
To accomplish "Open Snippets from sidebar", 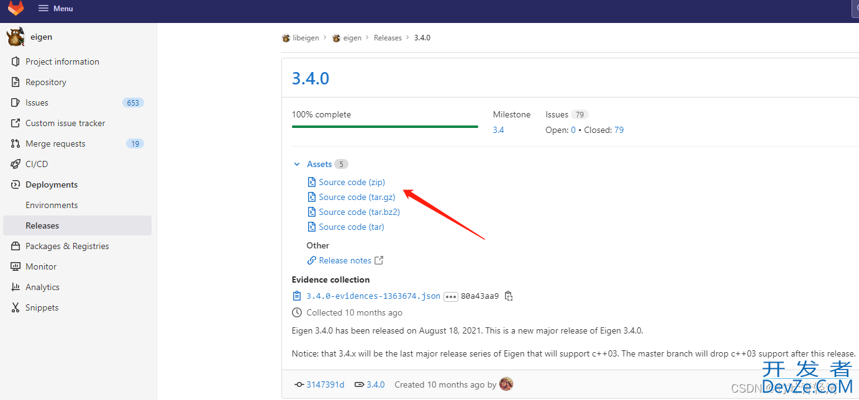I will [42, 307].
